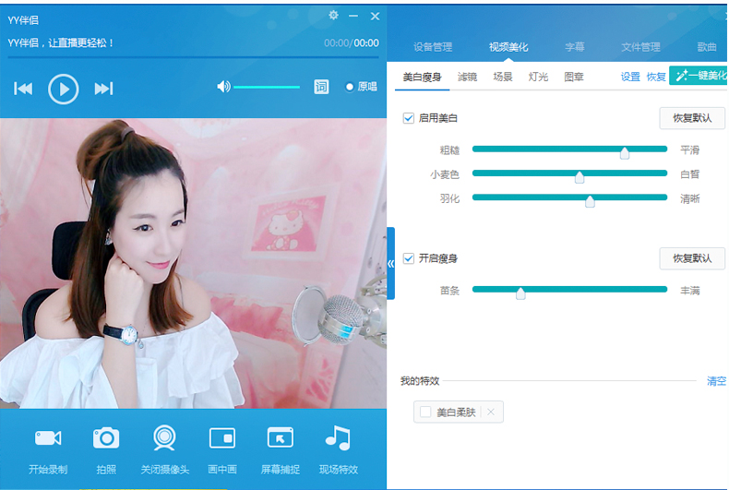This screenshot has width=729, height=490.
Task: Select the 原唱 radio option
Action: tap(351, 87)
